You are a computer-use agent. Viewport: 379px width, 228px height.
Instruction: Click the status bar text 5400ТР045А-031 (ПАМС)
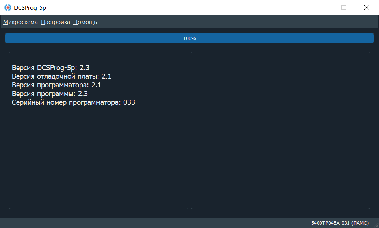click(340, 223)
